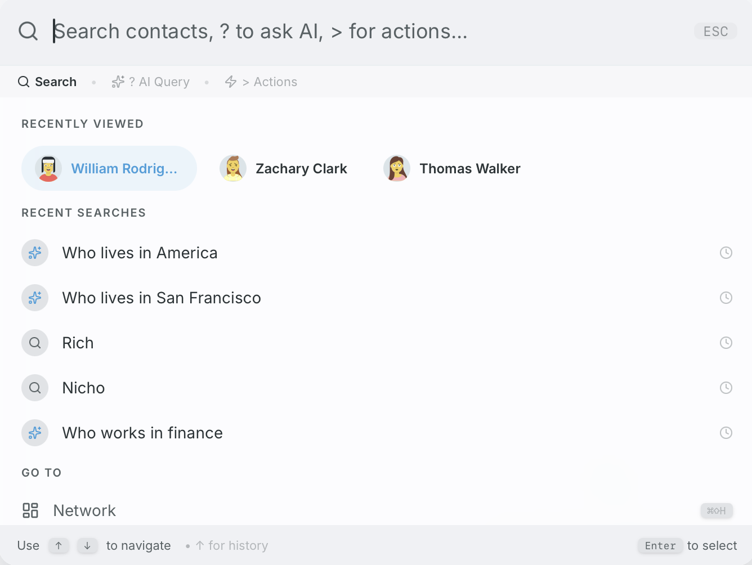The width and height of the screenshot is (752, 565).
Task: Click Zachary Clark's avatar
Action: (x=233, y=168)
